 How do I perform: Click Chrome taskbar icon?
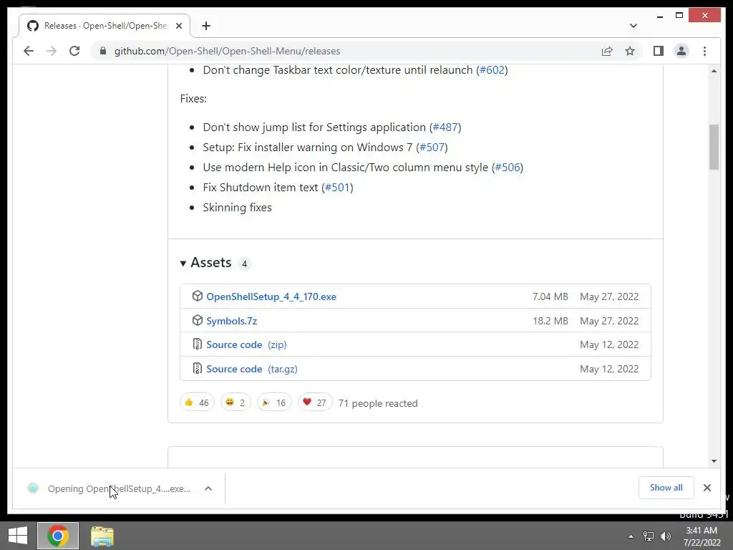pyautogui.click(x=58, y=536)
